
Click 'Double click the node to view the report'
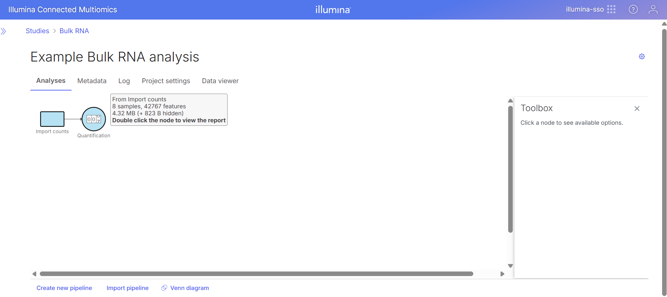[x=169, y=120]
